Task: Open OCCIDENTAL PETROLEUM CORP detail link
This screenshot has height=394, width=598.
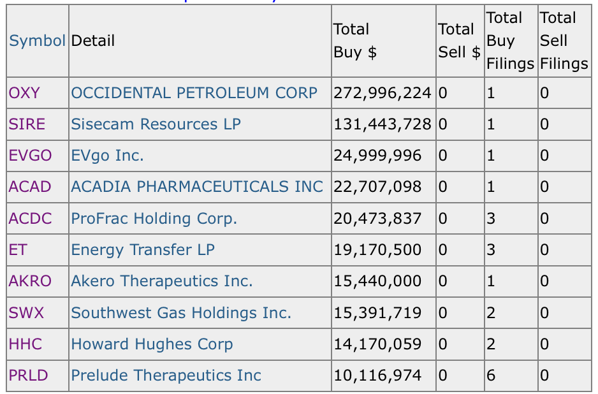Action: 194,93
